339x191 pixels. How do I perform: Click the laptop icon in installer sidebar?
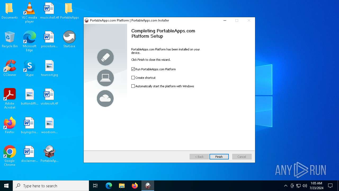coord(105,78)
